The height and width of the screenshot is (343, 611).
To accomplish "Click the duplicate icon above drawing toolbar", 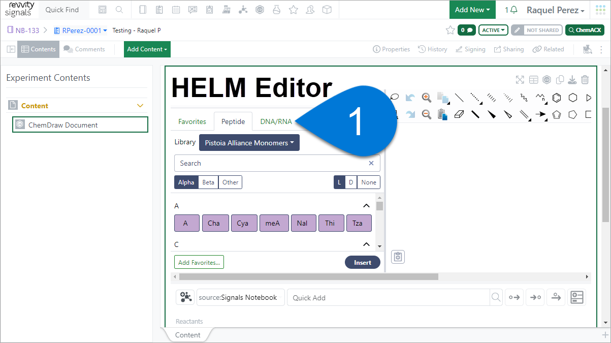I will point(560,80).
